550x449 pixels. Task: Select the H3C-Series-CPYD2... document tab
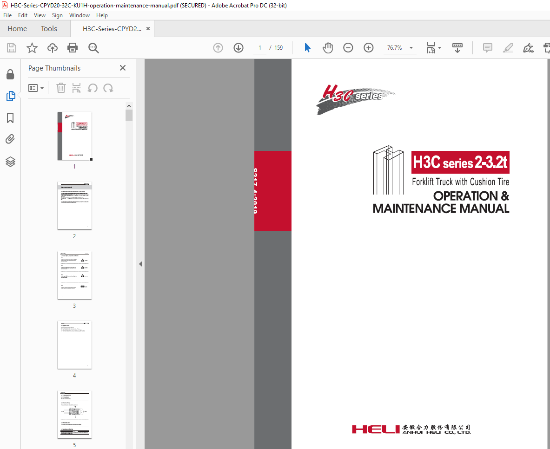pyautogui.click(x=112, y=29)
